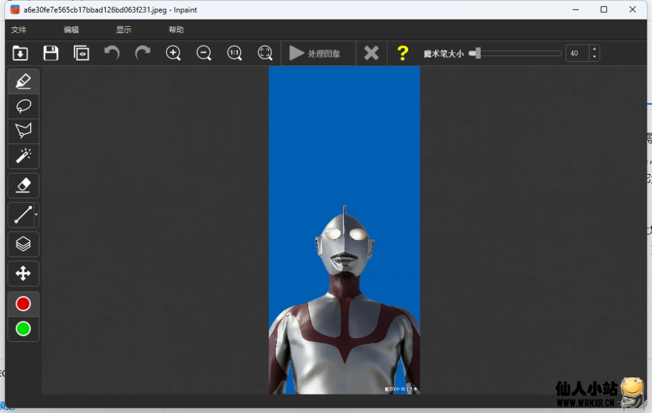Zoom to 1:1 actual size
This screenshot has width=652, height=413.
(234, 53)
